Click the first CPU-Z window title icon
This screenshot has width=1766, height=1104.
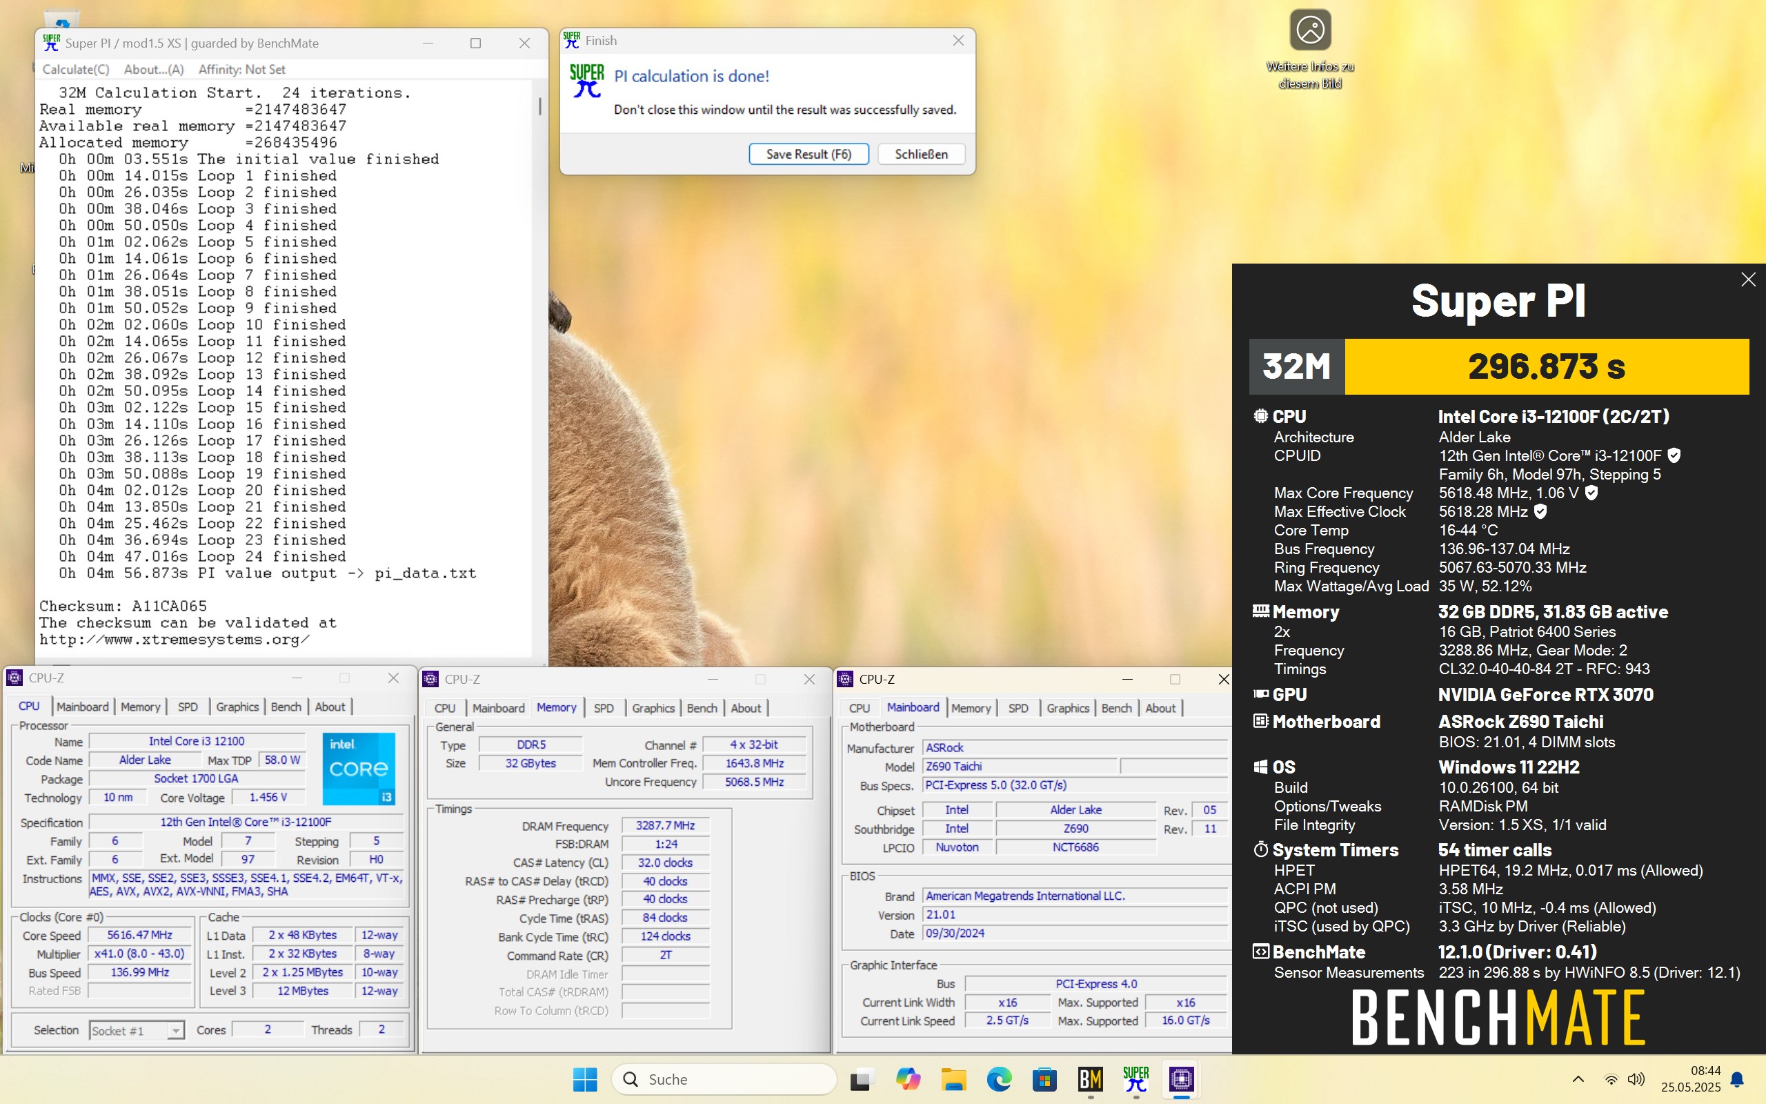click(14, 678)
